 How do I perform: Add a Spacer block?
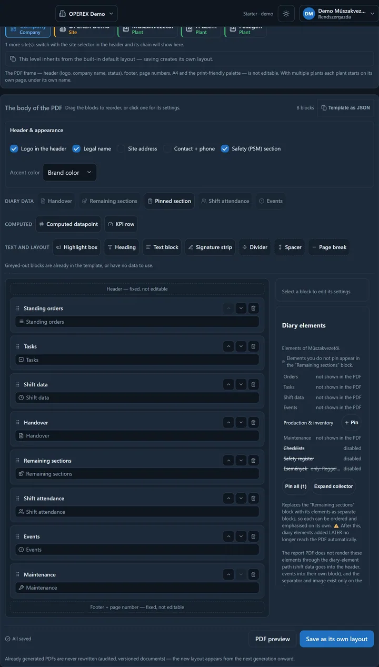point(290,247)
